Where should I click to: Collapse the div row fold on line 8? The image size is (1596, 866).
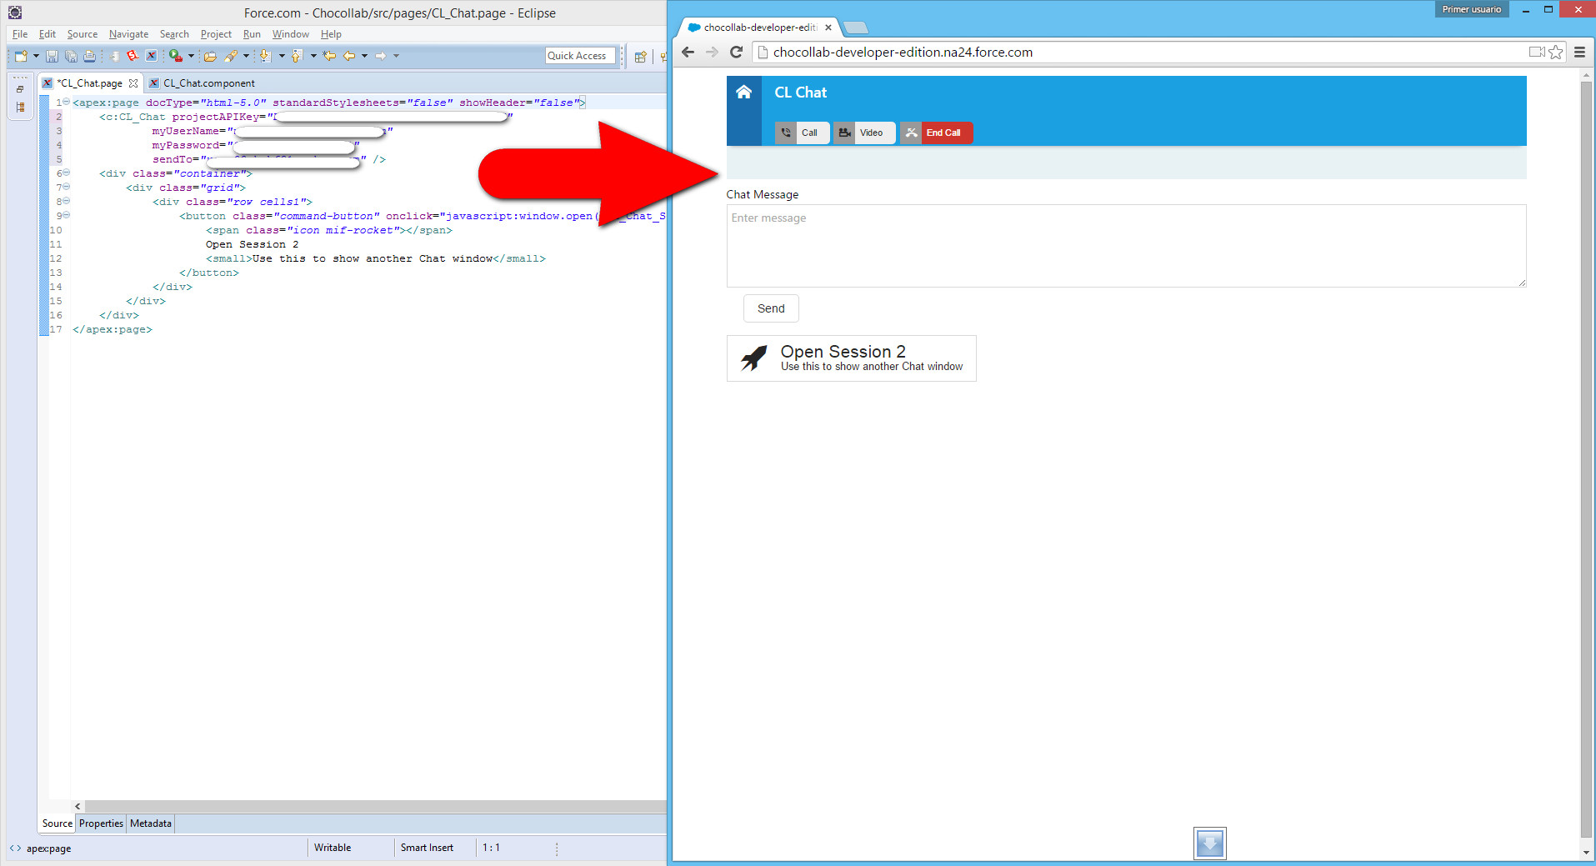[x=66, y=202]
